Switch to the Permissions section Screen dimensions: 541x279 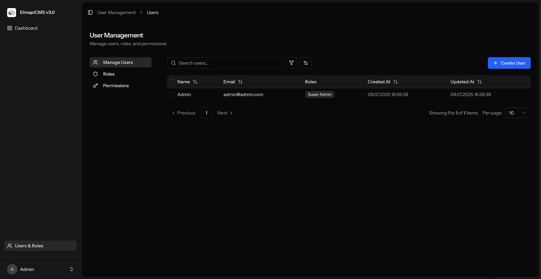(121, 86)
